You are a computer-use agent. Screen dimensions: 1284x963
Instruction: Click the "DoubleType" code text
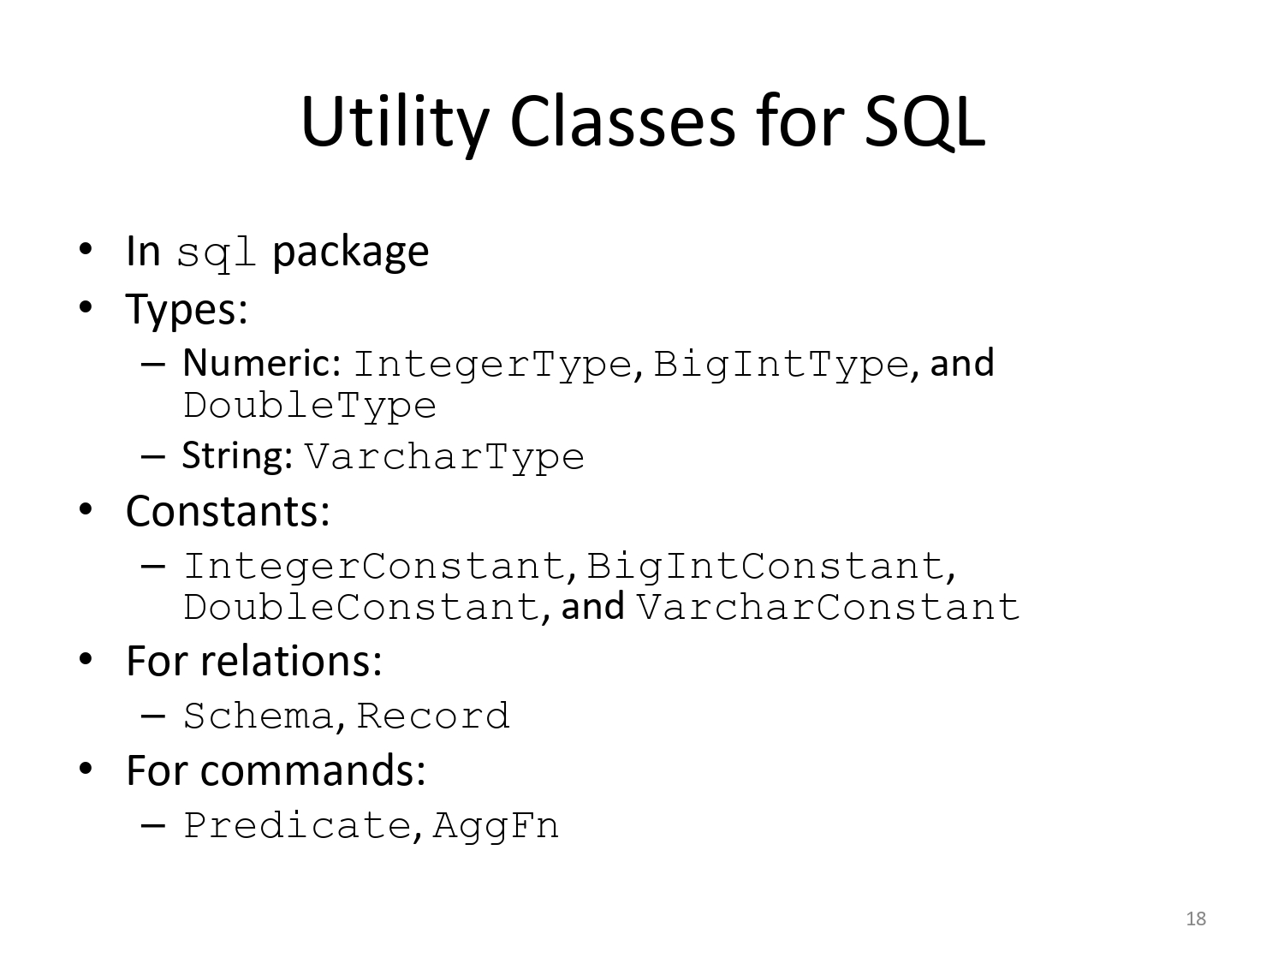(x=310, y=406)
